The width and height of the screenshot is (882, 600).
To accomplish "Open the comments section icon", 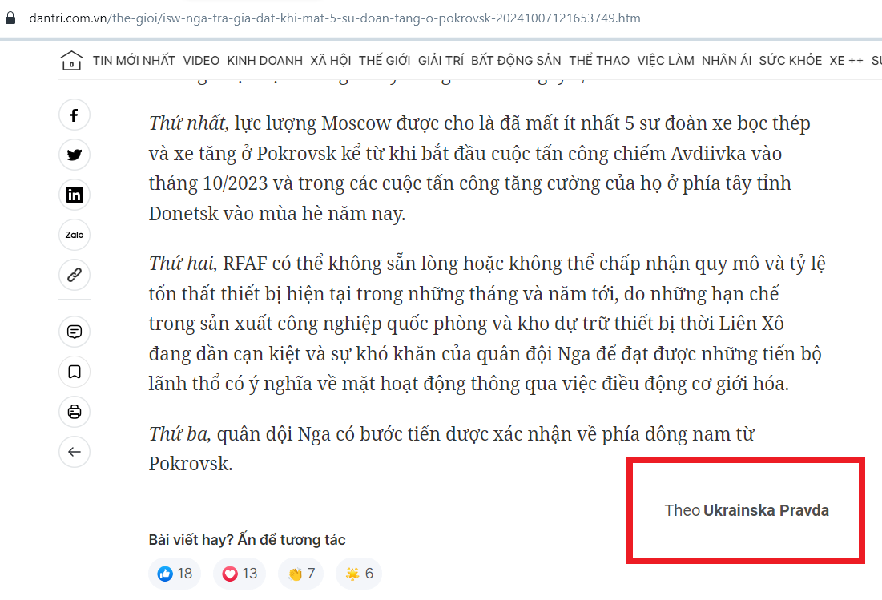I will (x=75, y=332).
